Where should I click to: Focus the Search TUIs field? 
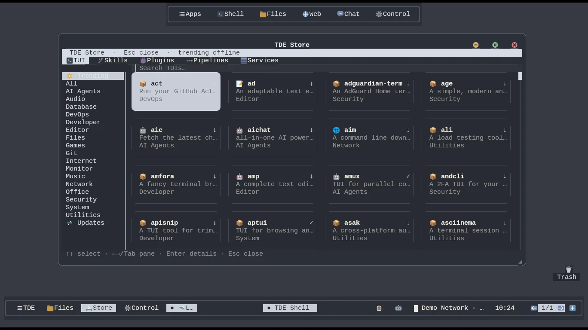[x=327, y=68]
